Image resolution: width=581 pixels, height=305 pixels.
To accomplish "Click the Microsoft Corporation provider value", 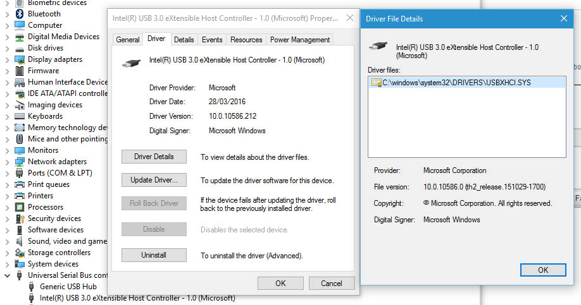I will point(454,170).
